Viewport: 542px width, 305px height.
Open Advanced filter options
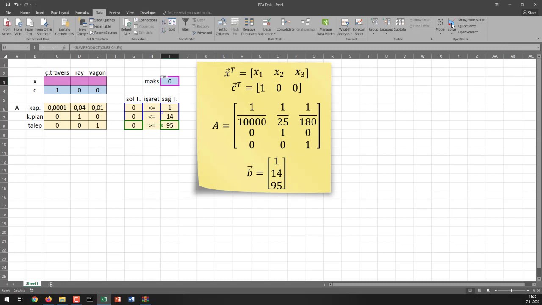tap(202, 33)
